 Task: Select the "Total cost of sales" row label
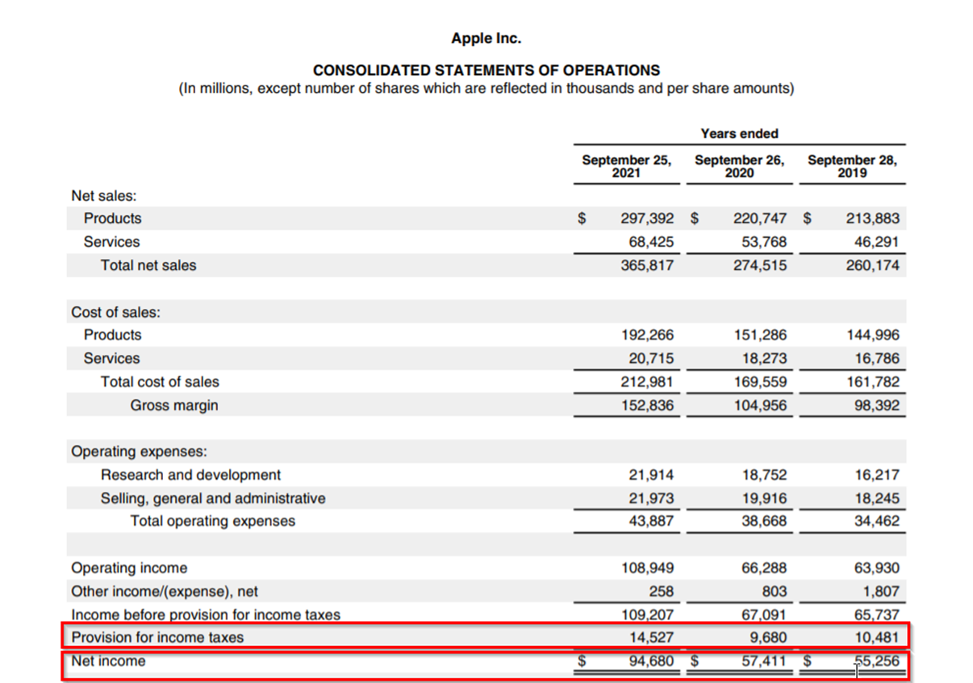160,382
